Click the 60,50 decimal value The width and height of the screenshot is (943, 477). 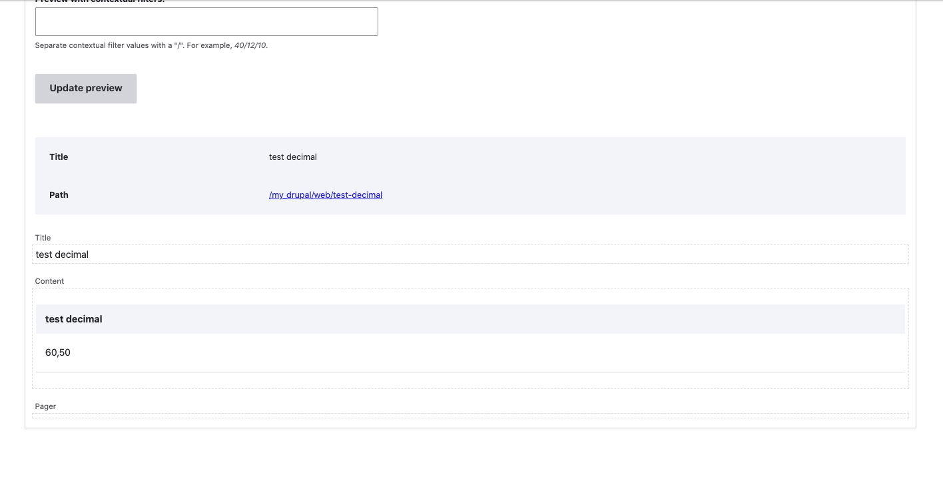coord(57,352)
